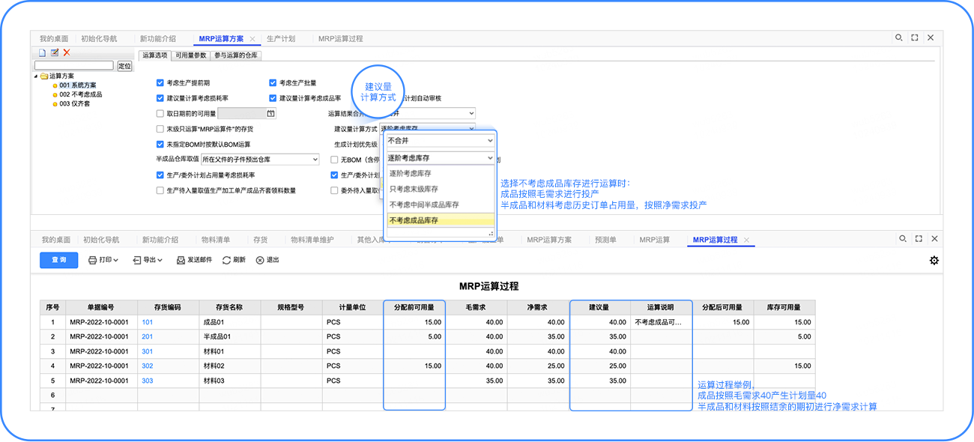
Task: Click the blue 查询 button
Action: 58,260
